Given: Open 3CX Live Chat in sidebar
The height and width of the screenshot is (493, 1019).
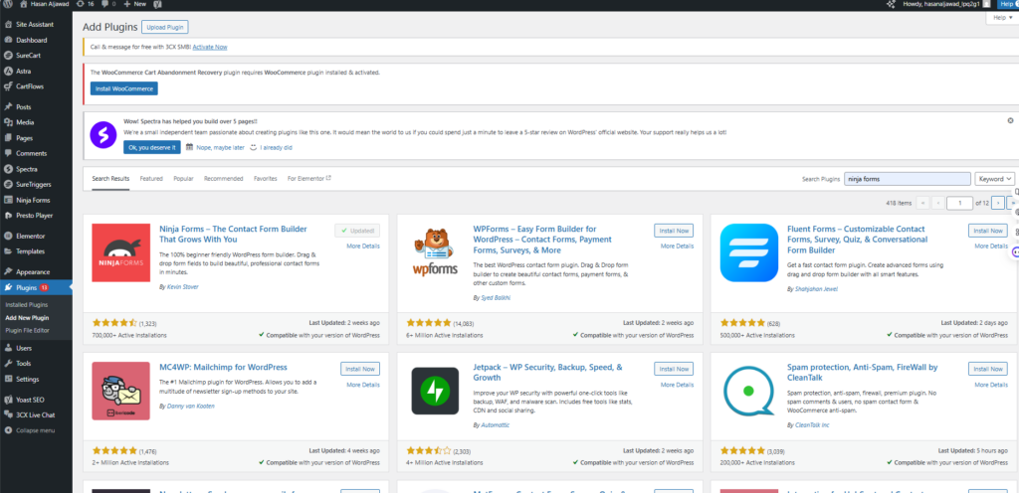Looking at the screenshot, I should (x=36, y=415).
